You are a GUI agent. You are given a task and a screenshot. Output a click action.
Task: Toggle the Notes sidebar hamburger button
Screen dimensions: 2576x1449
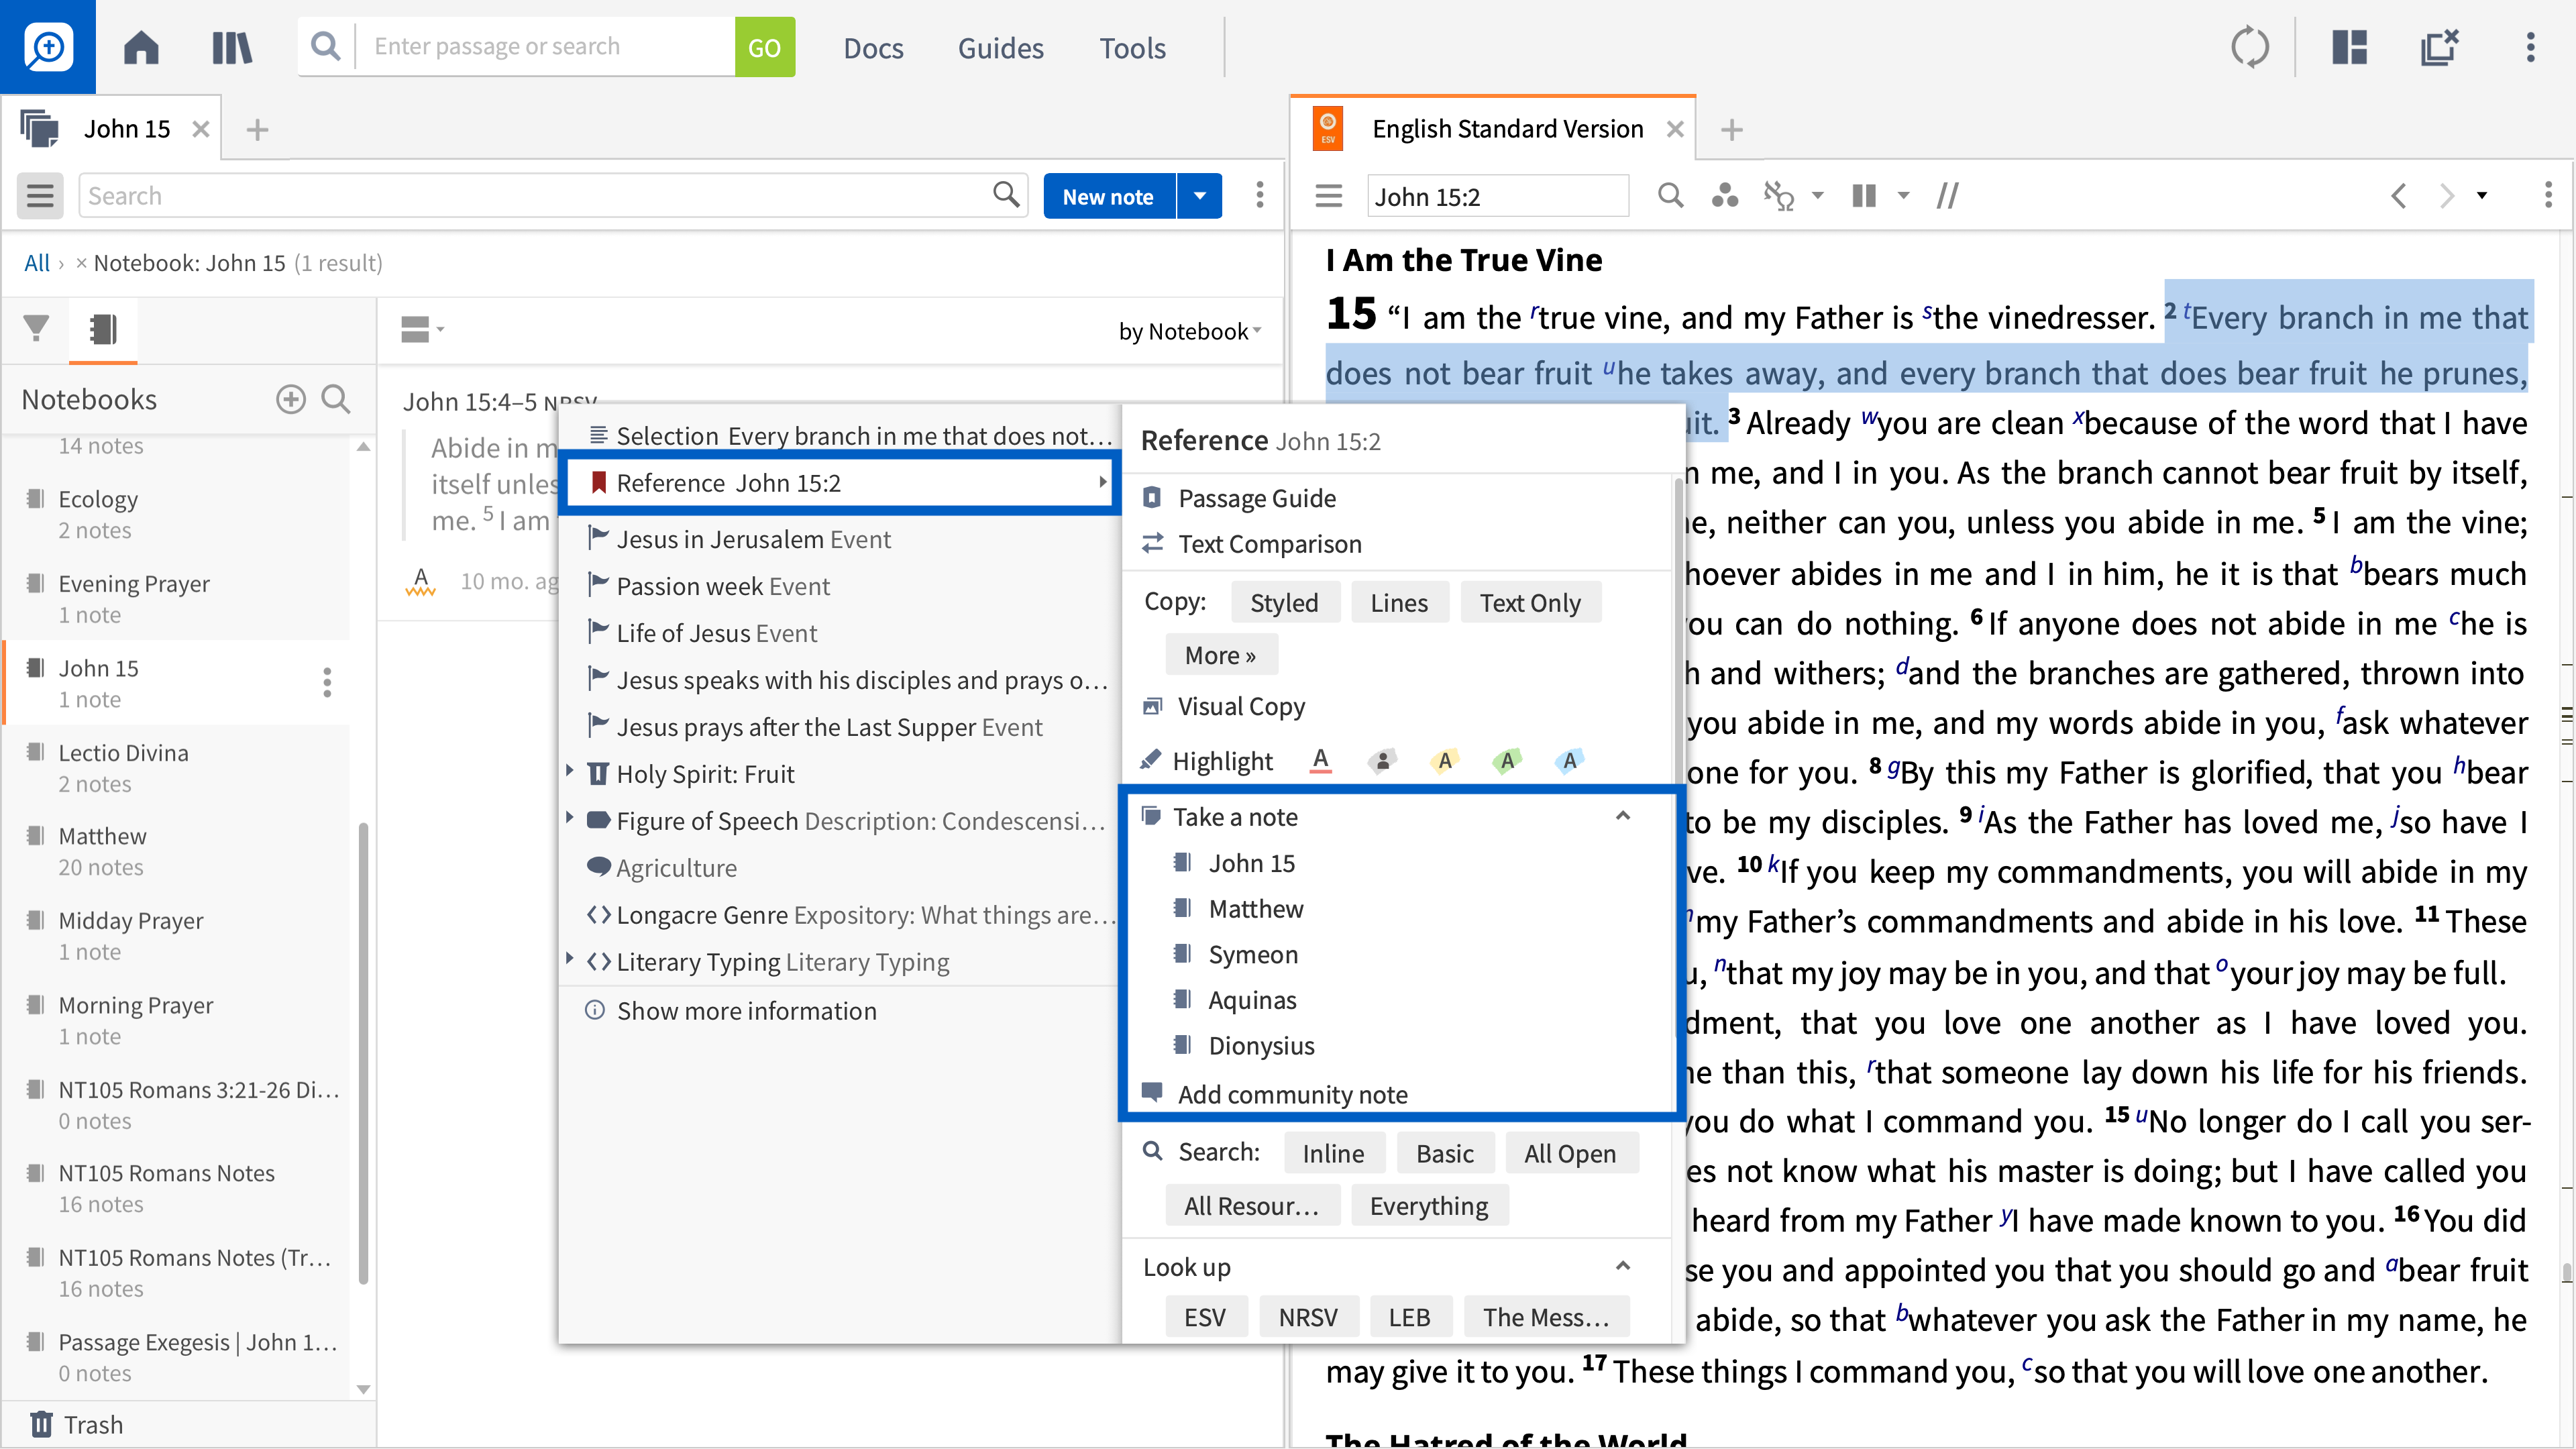click(x=40, y=195)
